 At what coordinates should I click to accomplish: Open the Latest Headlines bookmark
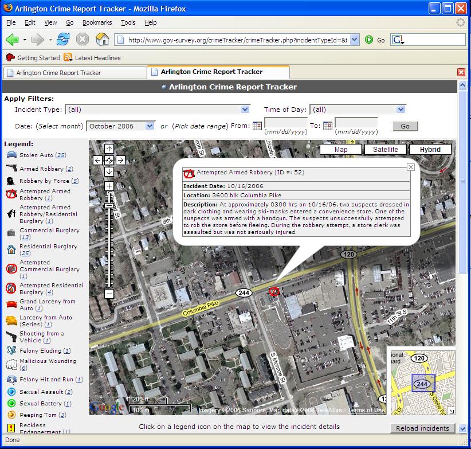[92, 58]
